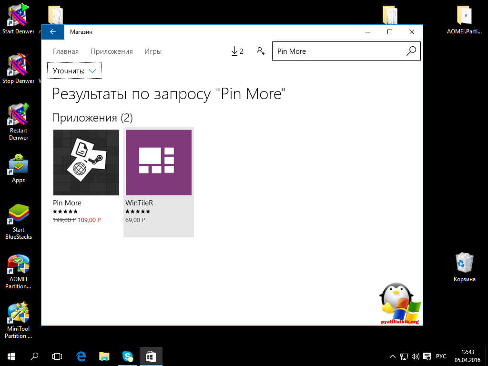The width and height of the screenshot is (488, 366).
Task: Open the WinTileR app tile image
Action: point(159,163)
